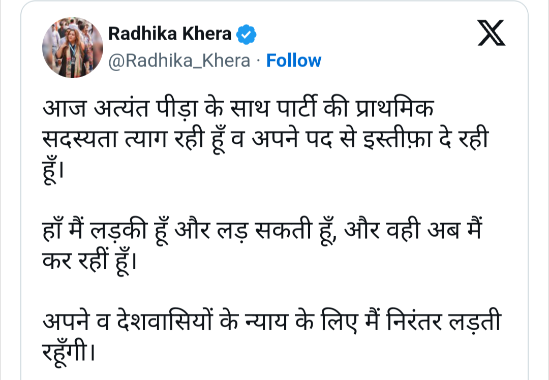Screen dimensions: 549x380
Task: Click the display name Radhika Khera
Action: (170, 34)
